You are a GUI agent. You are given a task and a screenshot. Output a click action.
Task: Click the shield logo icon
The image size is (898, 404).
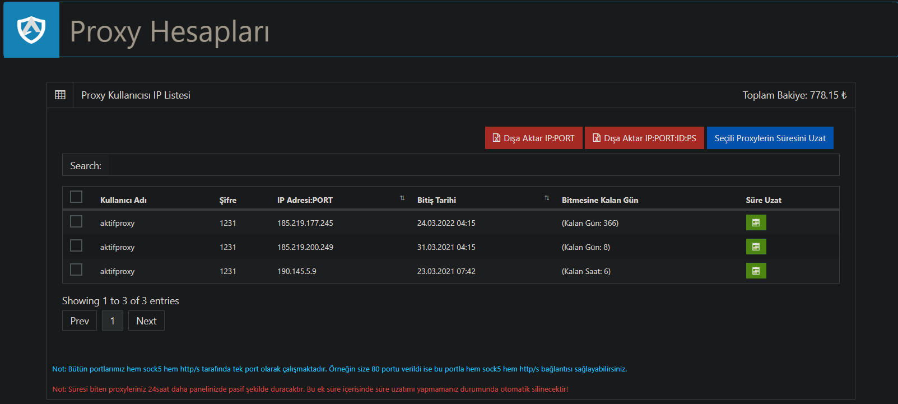click(x=31, y=30)
